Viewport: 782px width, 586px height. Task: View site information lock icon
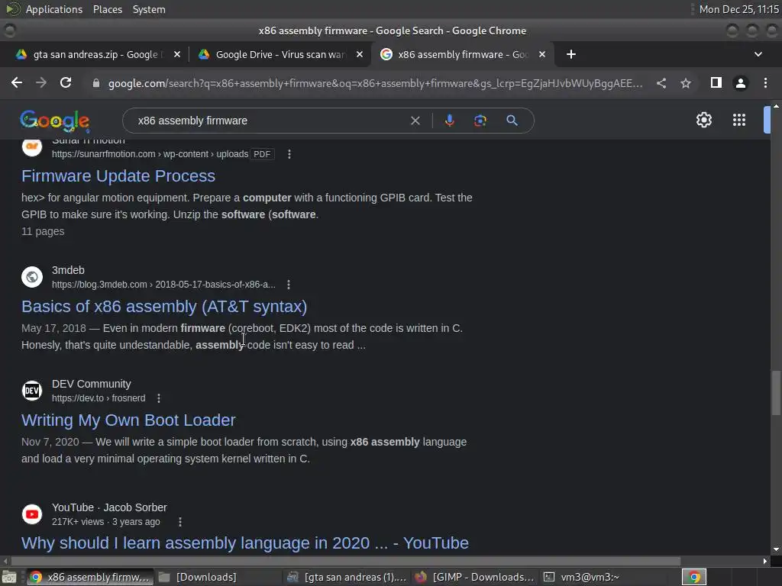click(96, 83)
